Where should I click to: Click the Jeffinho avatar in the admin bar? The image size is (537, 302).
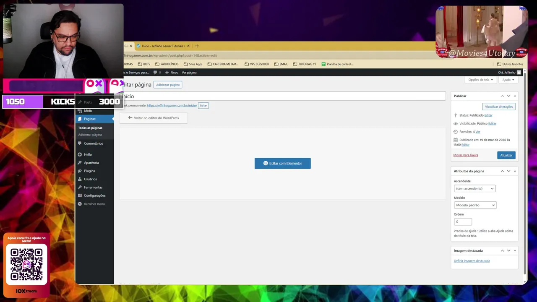click(519, 73)
